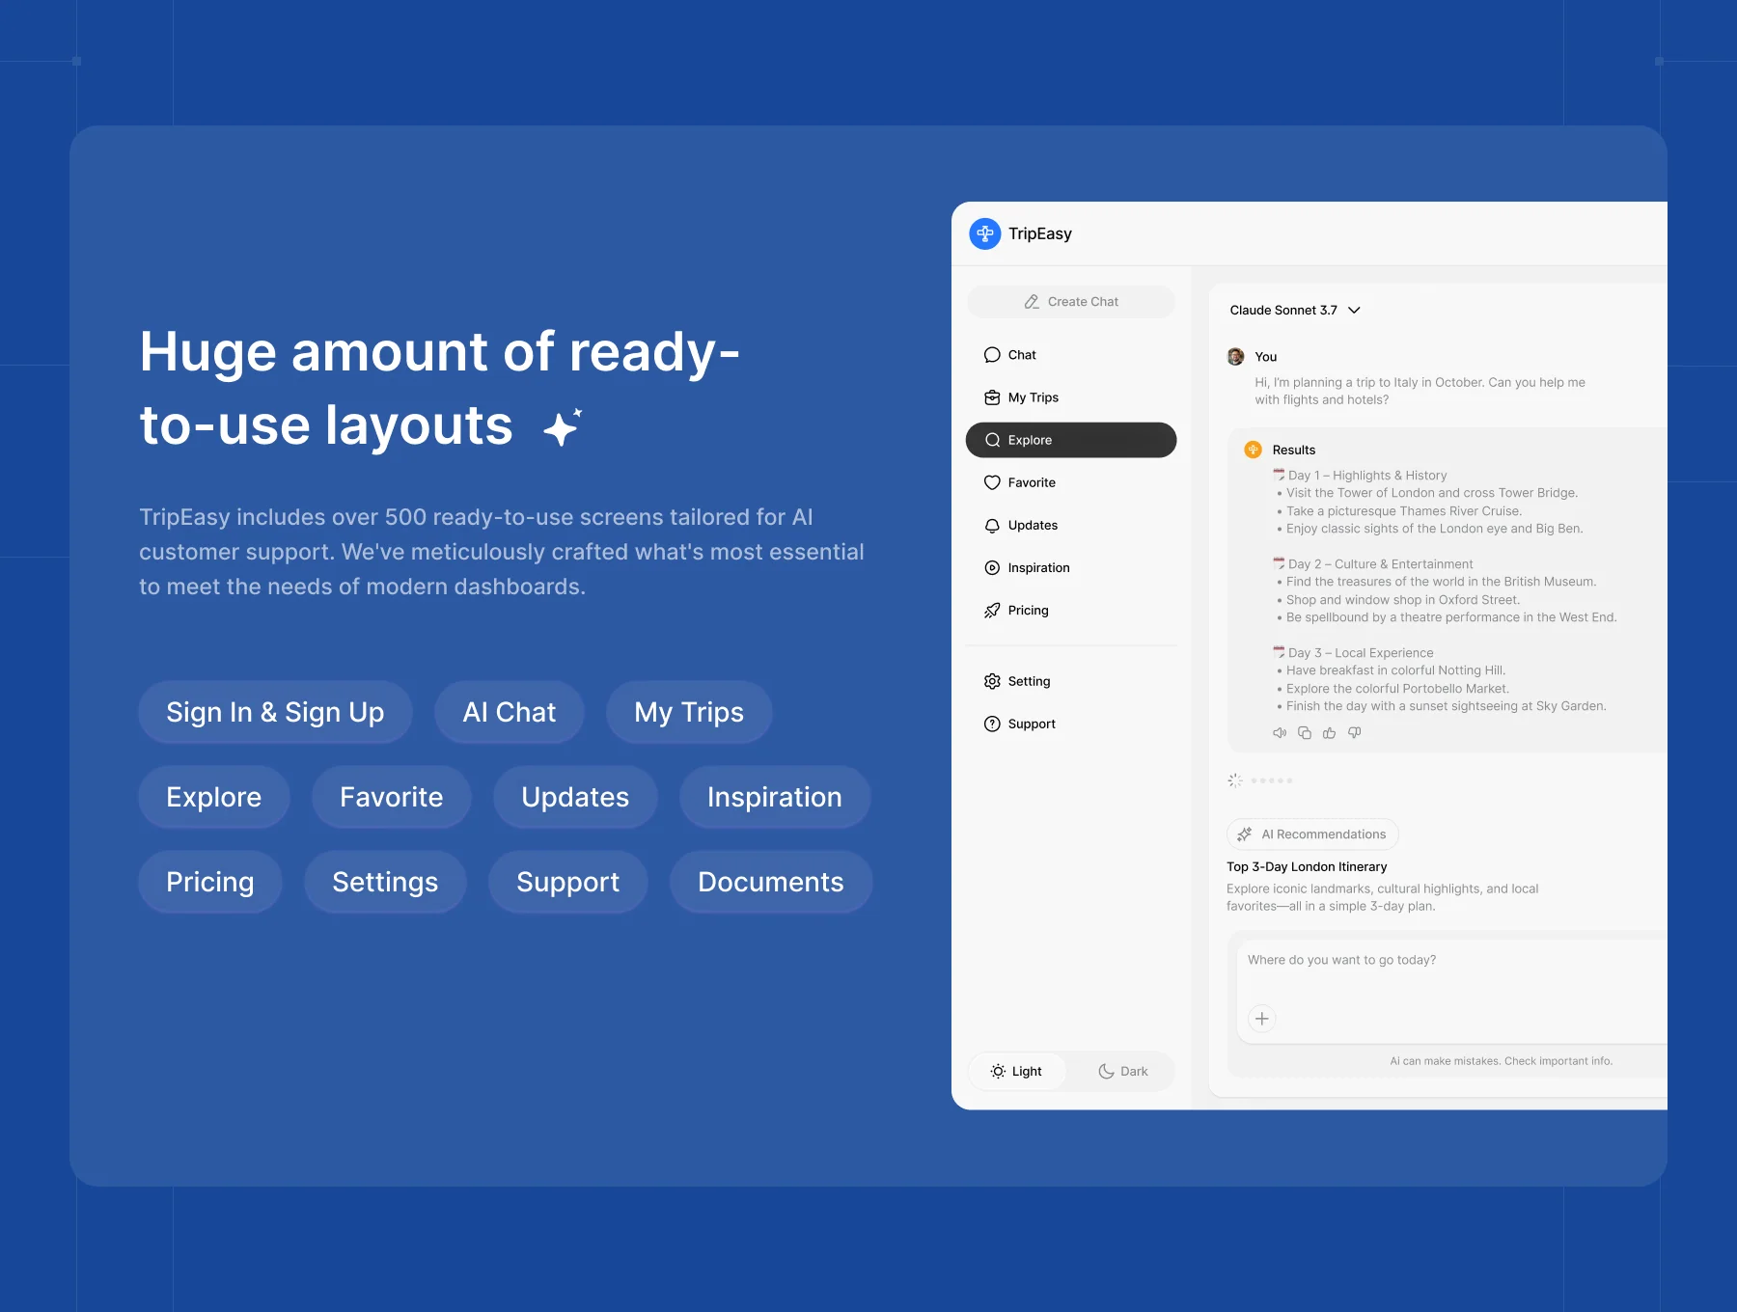Click the My Trips pill on the left
This screenshot has width=1737, height=1312.
tap(689, 712)
